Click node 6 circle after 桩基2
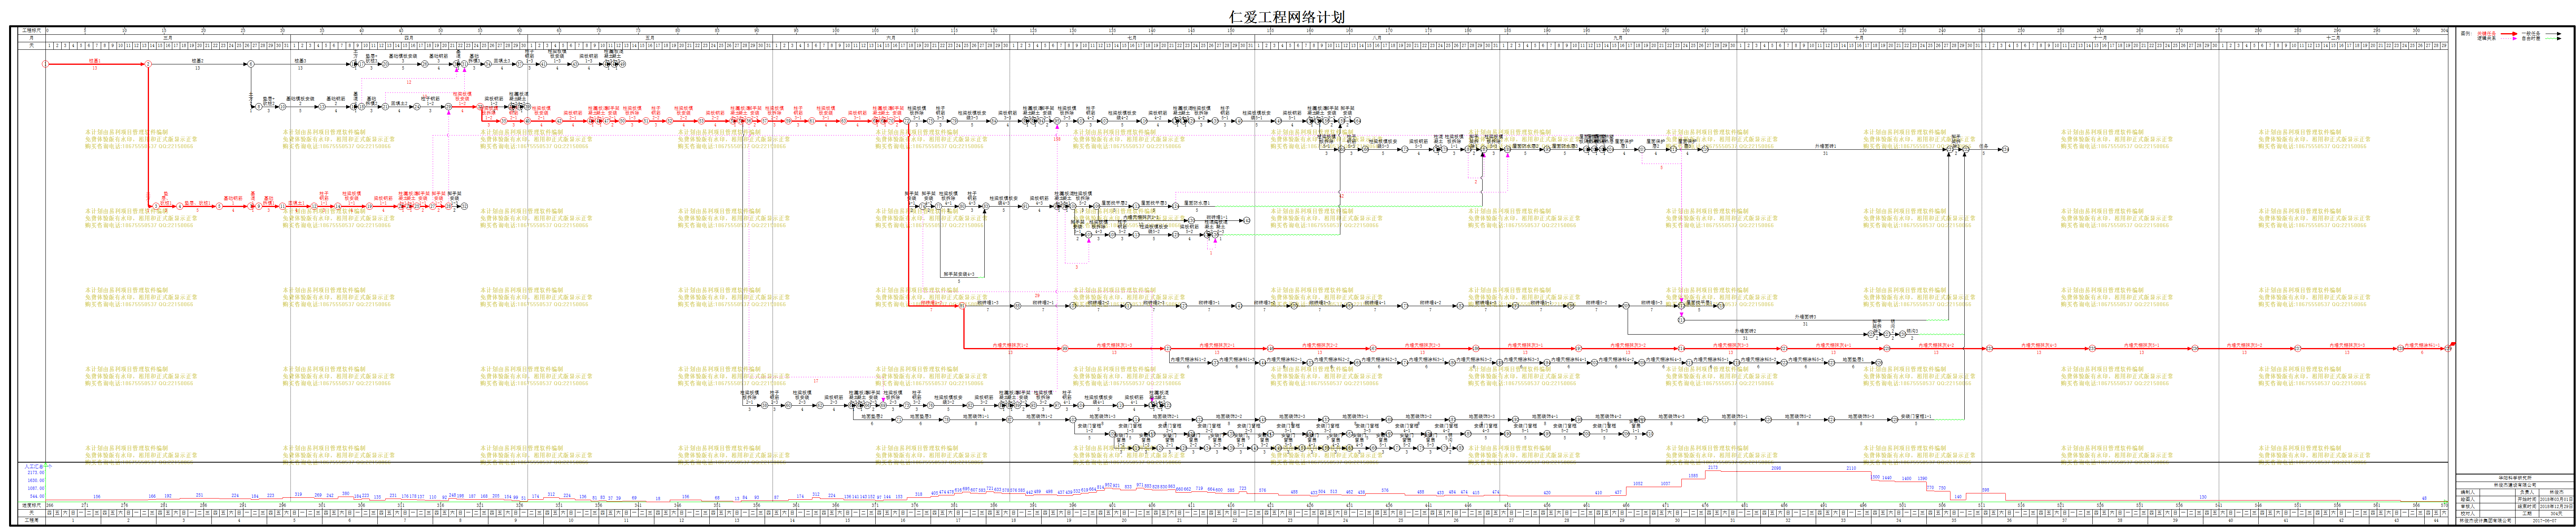2576x527 pixels. 251,64
